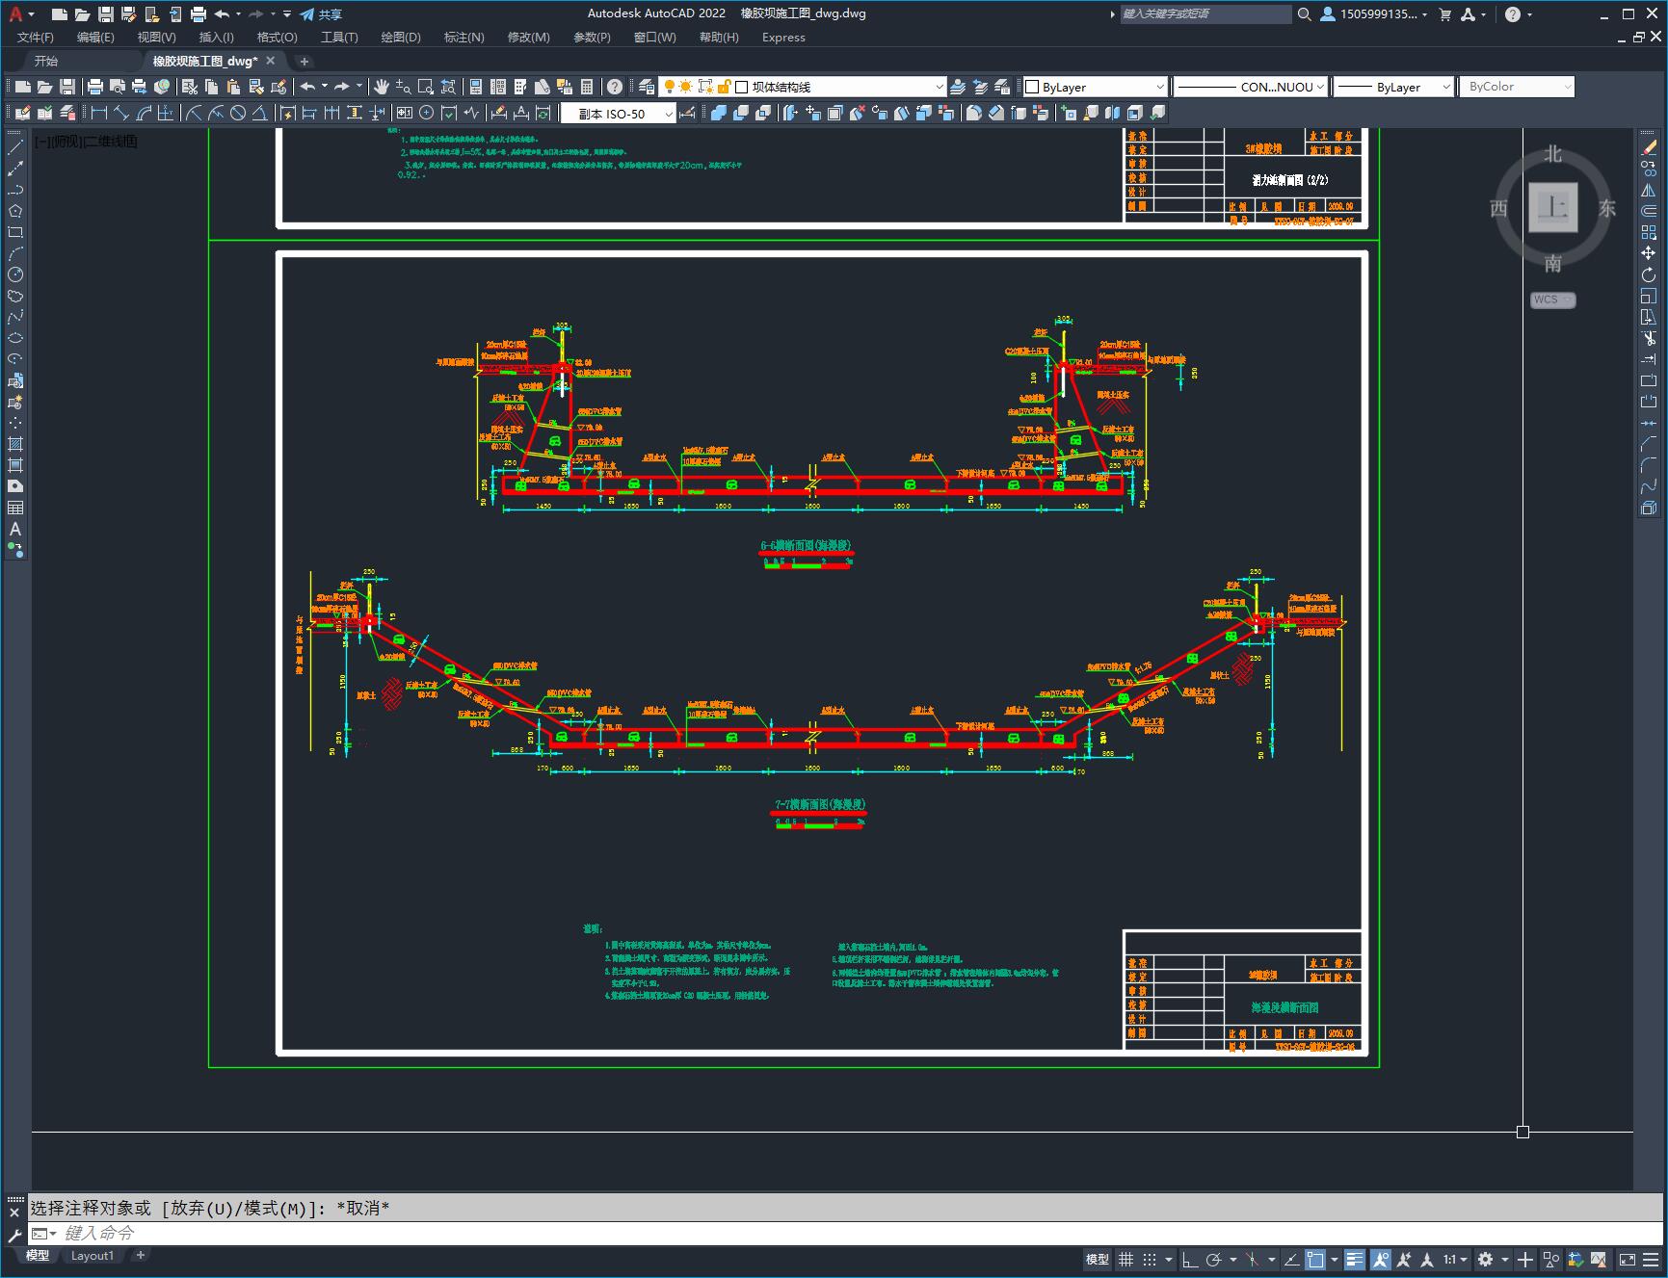This screenshot has width=1668, height=1278.
Task: Open the 标注(N) menu
Action: pos(463,38)
